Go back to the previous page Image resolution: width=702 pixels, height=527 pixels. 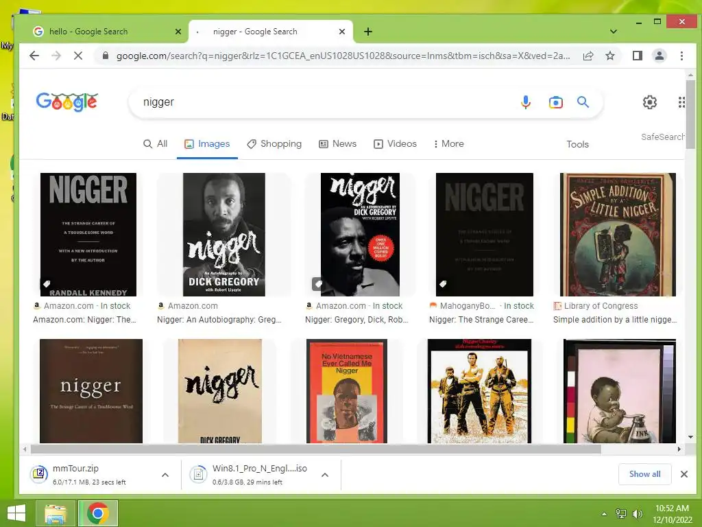point(34,56)
